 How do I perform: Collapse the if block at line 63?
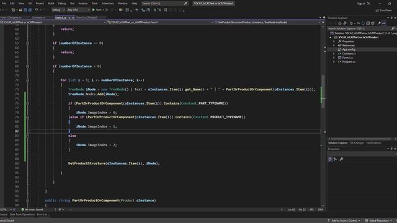click(x=27, y=43)
